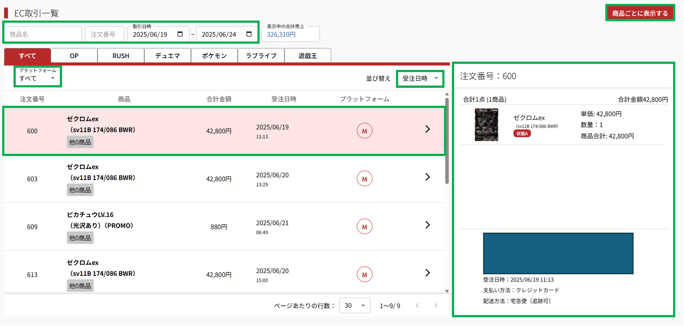Image resolution: width=684 pixels, height=326 pixels.
Task: Click the 注文番号 search field
Action: (x=104, y=34)
